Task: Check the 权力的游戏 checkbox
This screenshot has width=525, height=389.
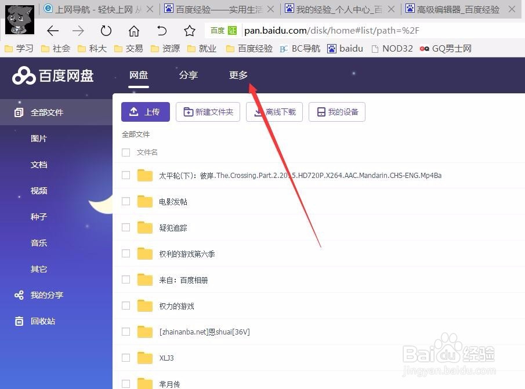Action: click(x=126, y=306)
